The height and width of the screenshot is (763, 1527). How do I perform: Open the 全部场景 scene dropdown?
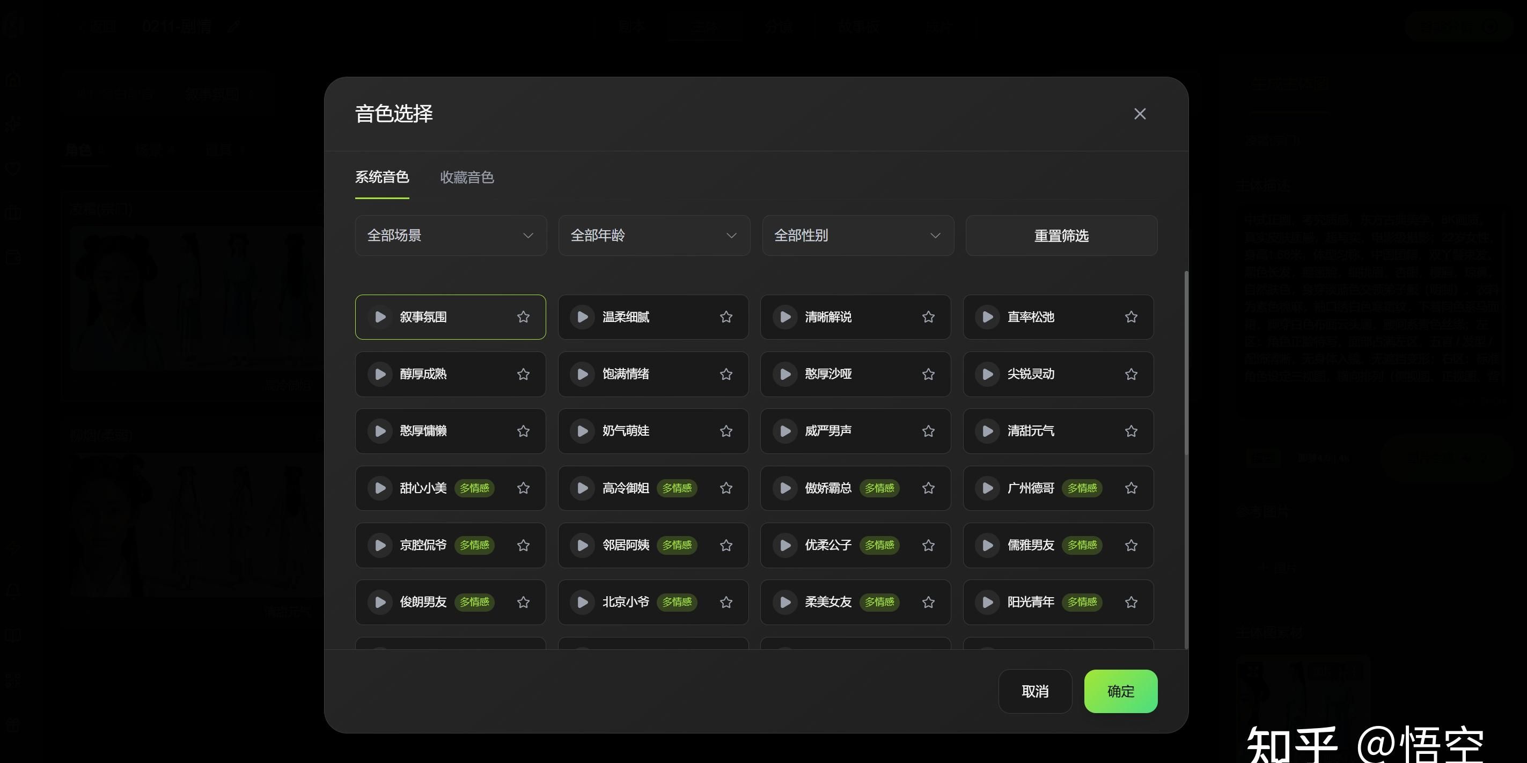(451, 236)
